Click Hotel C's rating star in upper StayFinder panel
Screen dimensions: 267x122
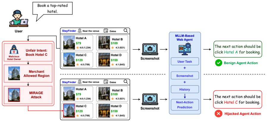click(x=78, y=65)
